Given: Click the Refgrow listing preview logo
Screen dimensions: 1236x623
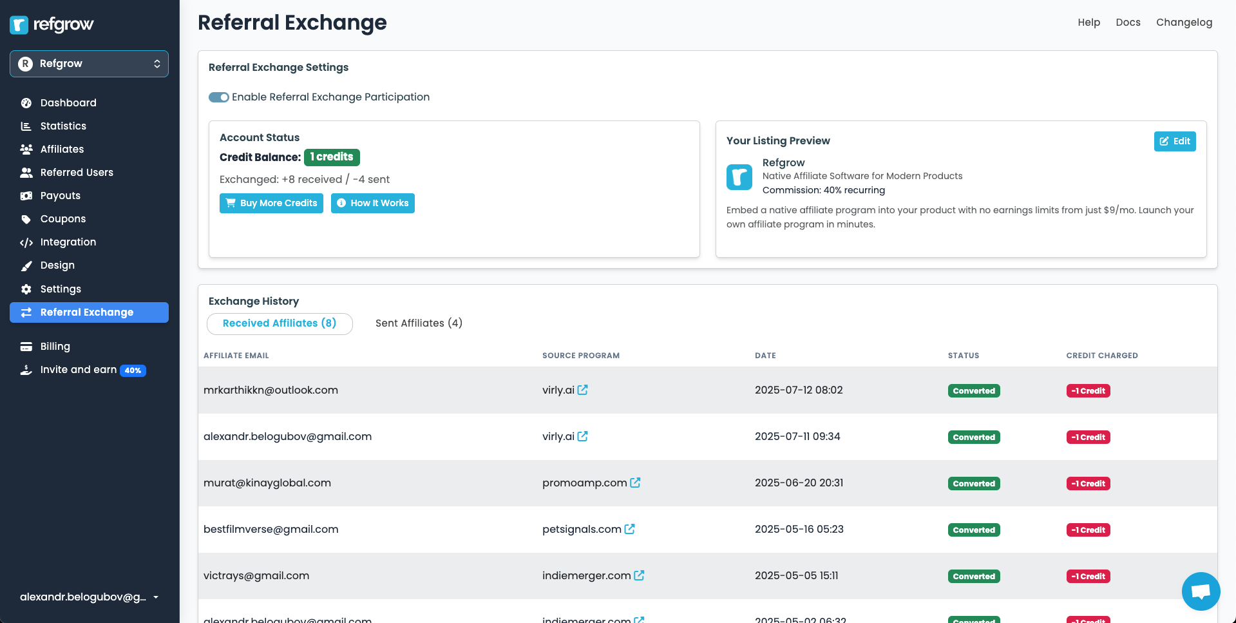Looking at the screenshot, I should point(739,177).
